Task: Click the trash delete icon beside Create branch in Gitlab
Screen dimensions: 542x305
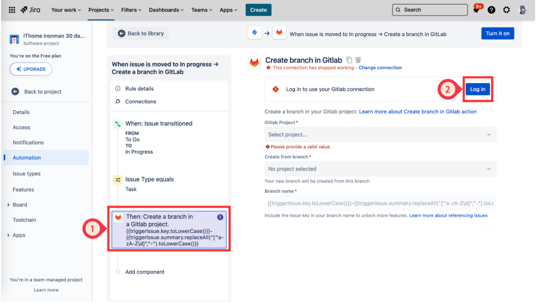Action: [358, 60]
